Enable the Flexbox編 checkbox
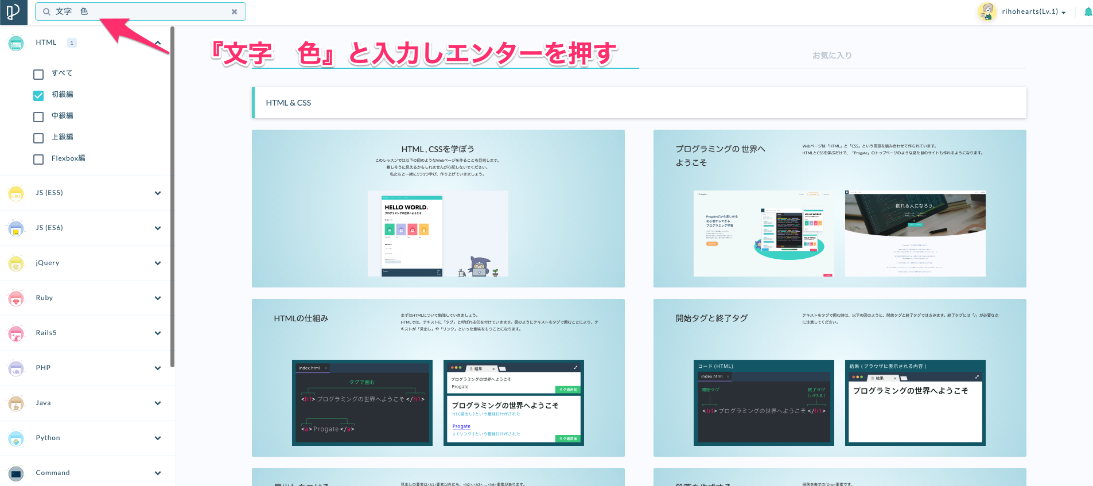This screenshot has width=1093, height=486. pyautogui.click(x=38, y=159)
